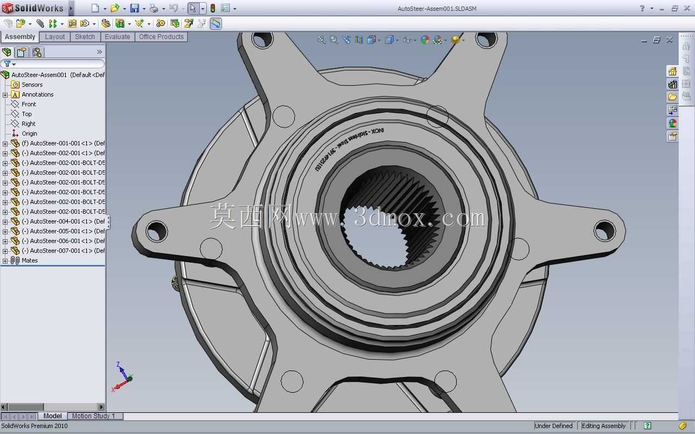Toggle Section View in view toolbar
Viewport: 695px width, 434px height.
pos(359,40)
